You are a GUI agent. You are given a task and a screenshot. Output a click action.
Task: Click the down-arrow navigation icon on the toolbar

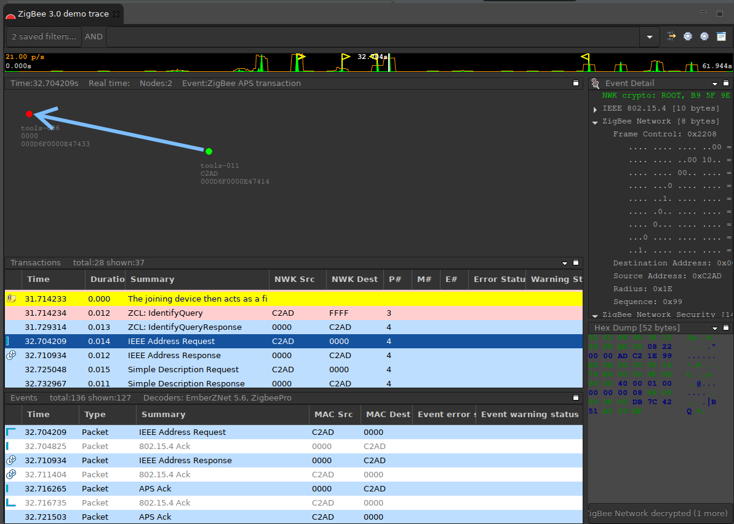click(x=687, y=36)
